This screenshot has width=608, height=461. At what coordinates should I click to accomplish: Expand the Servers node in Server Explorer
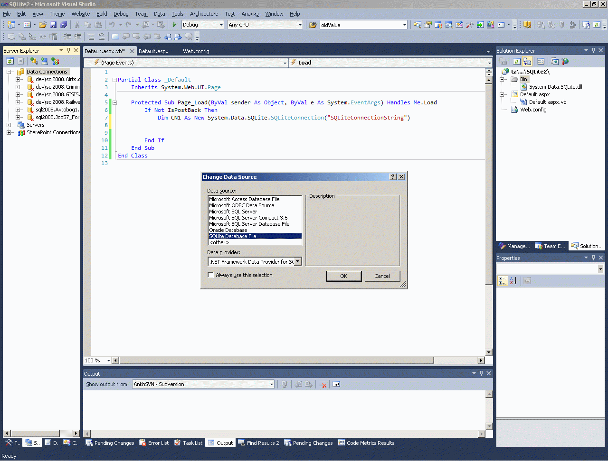(9, 125)
